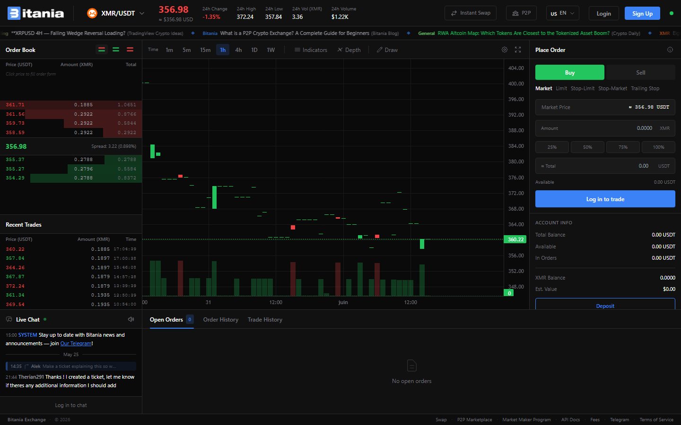This screenshot has width=681, height=425.
Task: Click Log in to trade button
Action: click(605, 199)
